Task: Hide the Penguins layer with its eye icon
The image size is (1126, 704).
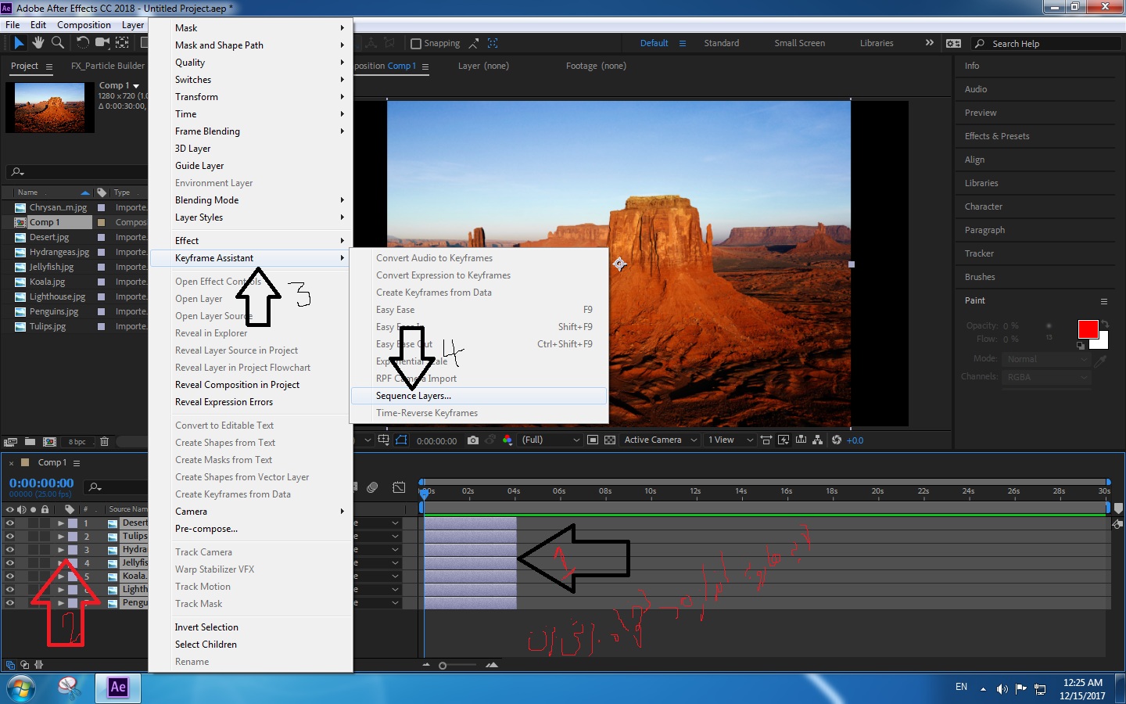Action: (10, 603)
